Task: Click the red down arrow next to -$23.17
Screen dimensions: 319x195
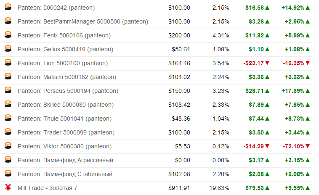Action: [267, 63]
